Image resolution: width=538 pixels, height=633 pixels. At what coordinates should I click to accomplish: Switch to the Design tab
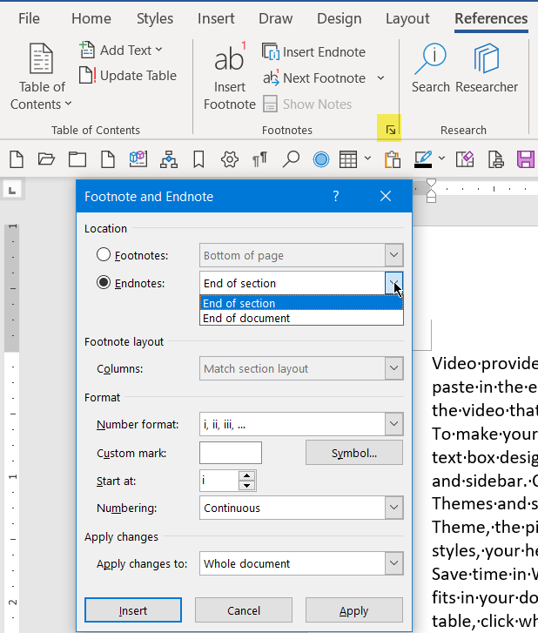pyautogui.click(x=339, y=18)
